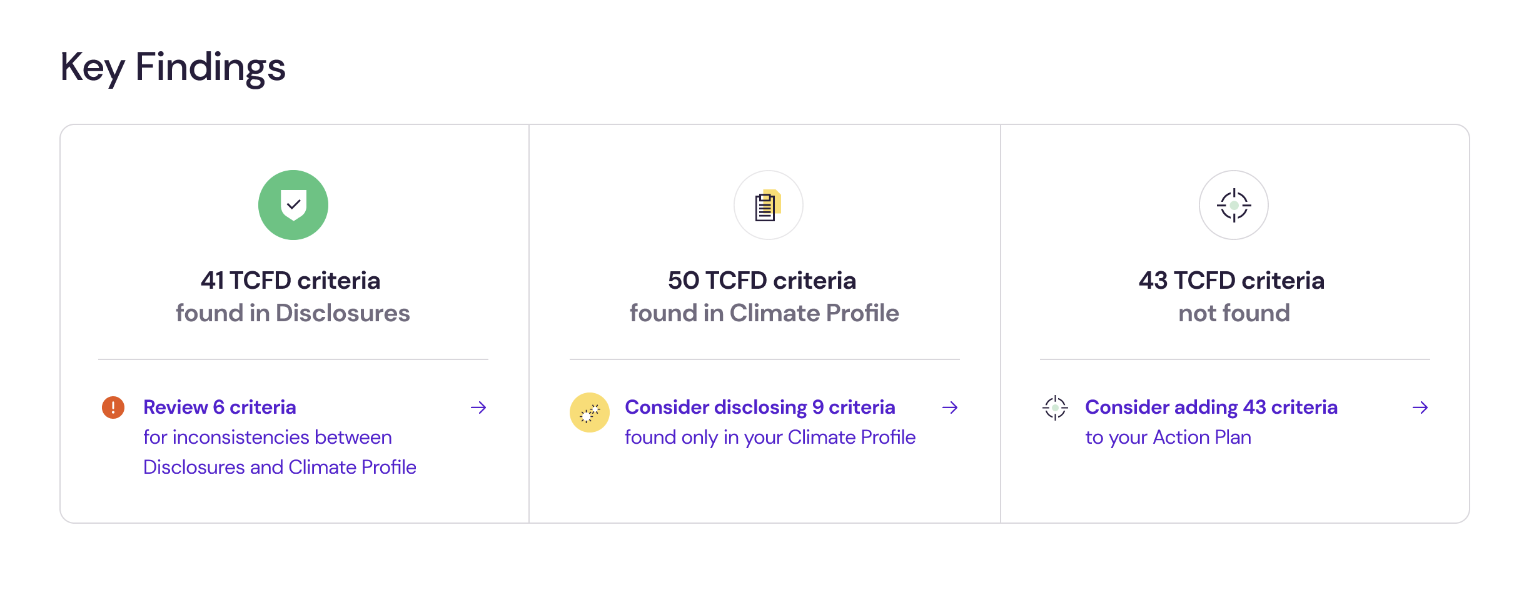Select the 41 TCFD criteria heading
The width and height of the screenshot is (1534, 595).
[290, 281]
